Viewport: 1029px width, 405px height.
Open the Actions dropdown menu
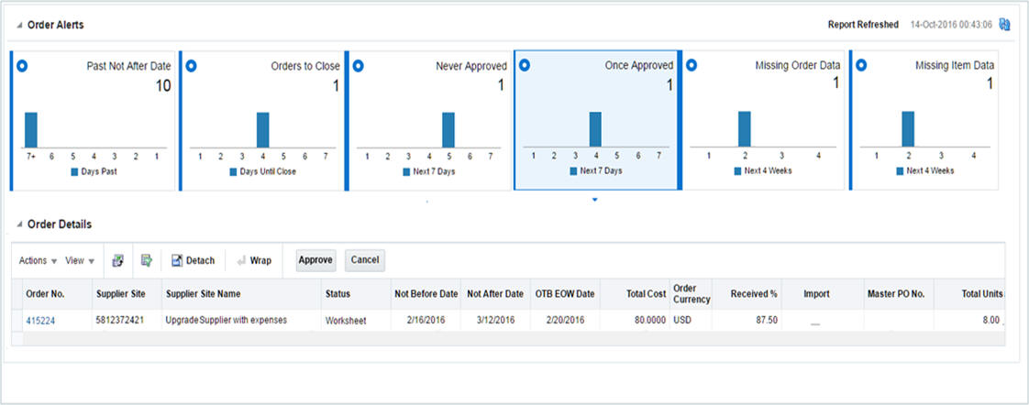click(39, 260)
